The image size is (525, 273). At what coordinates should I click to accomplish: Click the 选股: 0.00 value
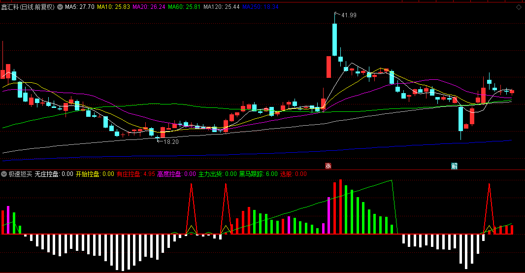(x=294, y=174)
